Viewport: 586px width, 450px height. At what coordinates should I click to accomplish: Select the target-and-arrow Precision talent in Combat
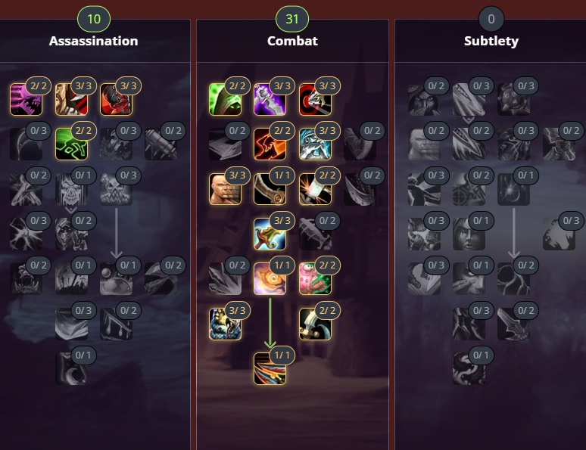click(315, 99)
